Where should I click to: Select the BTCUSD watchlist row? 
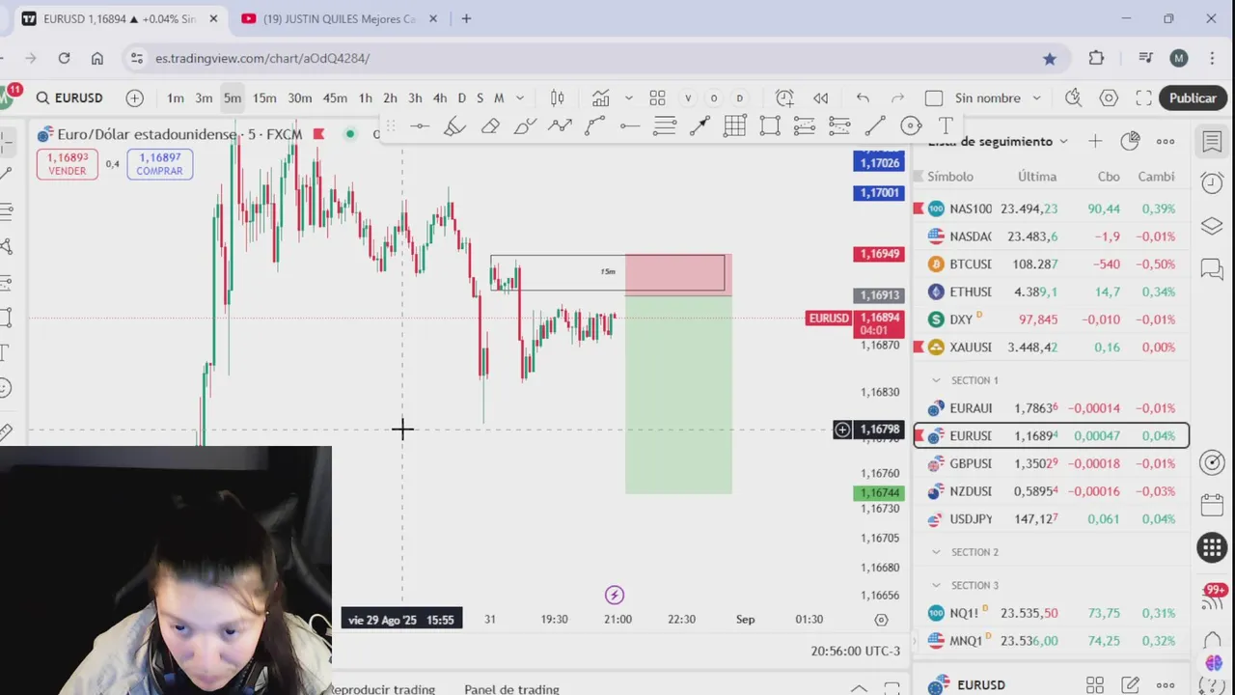click(x=1051, y=264)
